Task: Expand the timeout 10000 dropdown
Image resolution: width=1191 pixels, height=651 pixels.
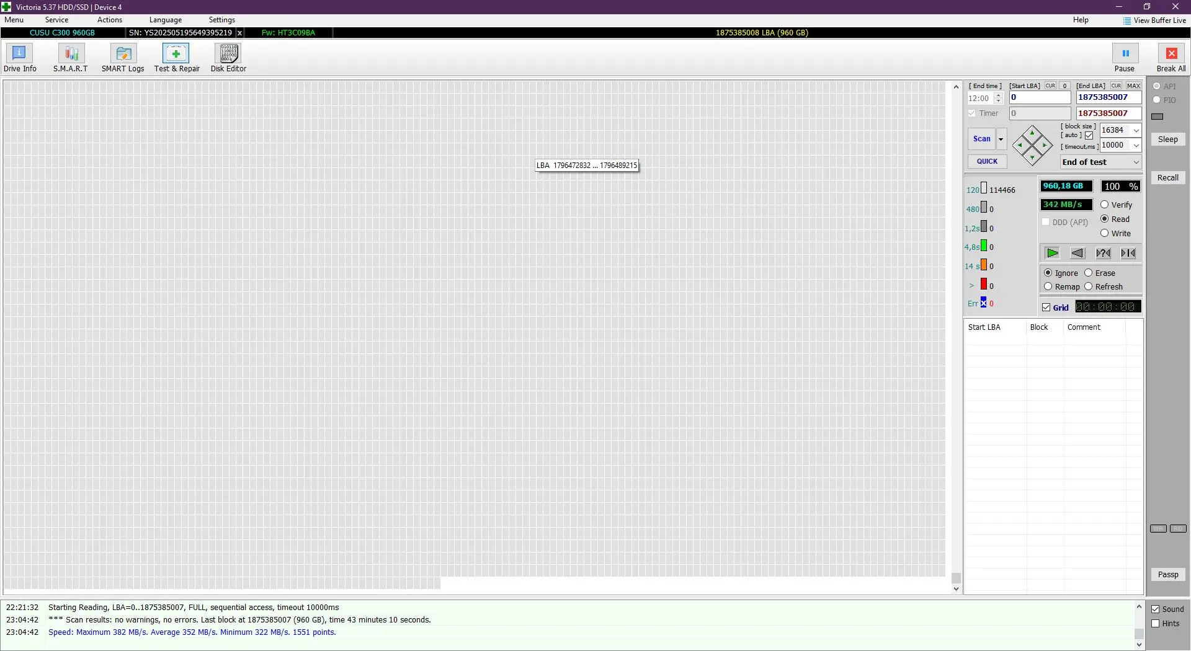Action: pyautogui.click(x=1136, y=145)
